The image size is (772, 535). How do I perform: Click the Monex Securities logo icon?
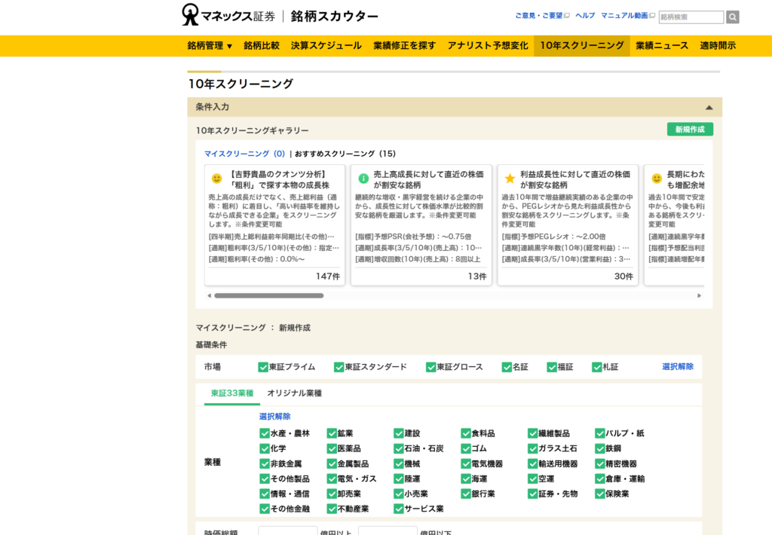click(190, 15)
